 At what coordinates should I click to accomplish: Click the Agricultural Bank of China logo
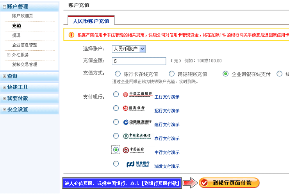[137, 136]
